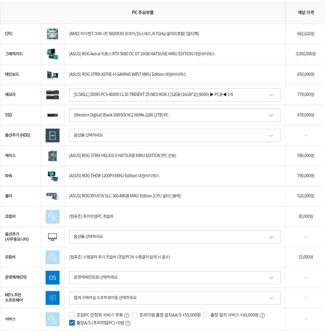
Task: Tick the 출장 설치 서비스 +30,000원 checkbox
Action: [206, 315]
